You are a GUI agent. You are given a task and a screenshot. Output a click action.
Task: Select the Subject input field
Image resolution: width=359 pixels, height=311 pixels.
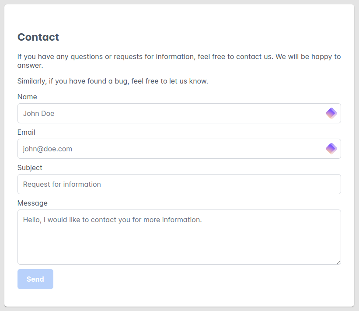click(x=179, y=184)
